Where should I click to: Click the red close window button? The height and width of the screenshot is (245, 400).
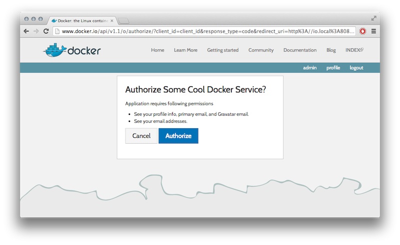point(26,19)
